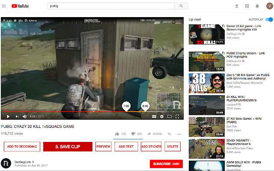The width and height of the screenshot is (274, 171).
Task: Open 26 KILL WIN title link
Action: pyautogui.click(x=241, y=98)
